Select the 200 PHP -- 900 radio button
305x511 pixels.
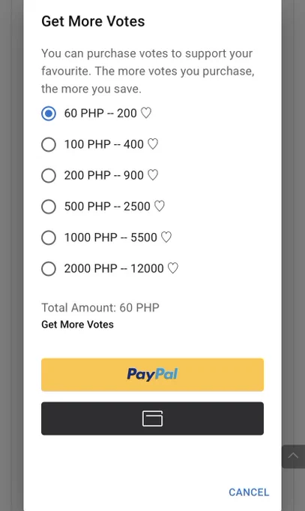[49, 176]
